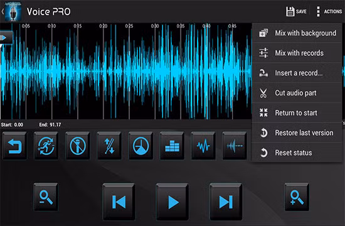The image size is (345, 226).
Task: Open the speed change running-man effect
Action: pos(46,146)
